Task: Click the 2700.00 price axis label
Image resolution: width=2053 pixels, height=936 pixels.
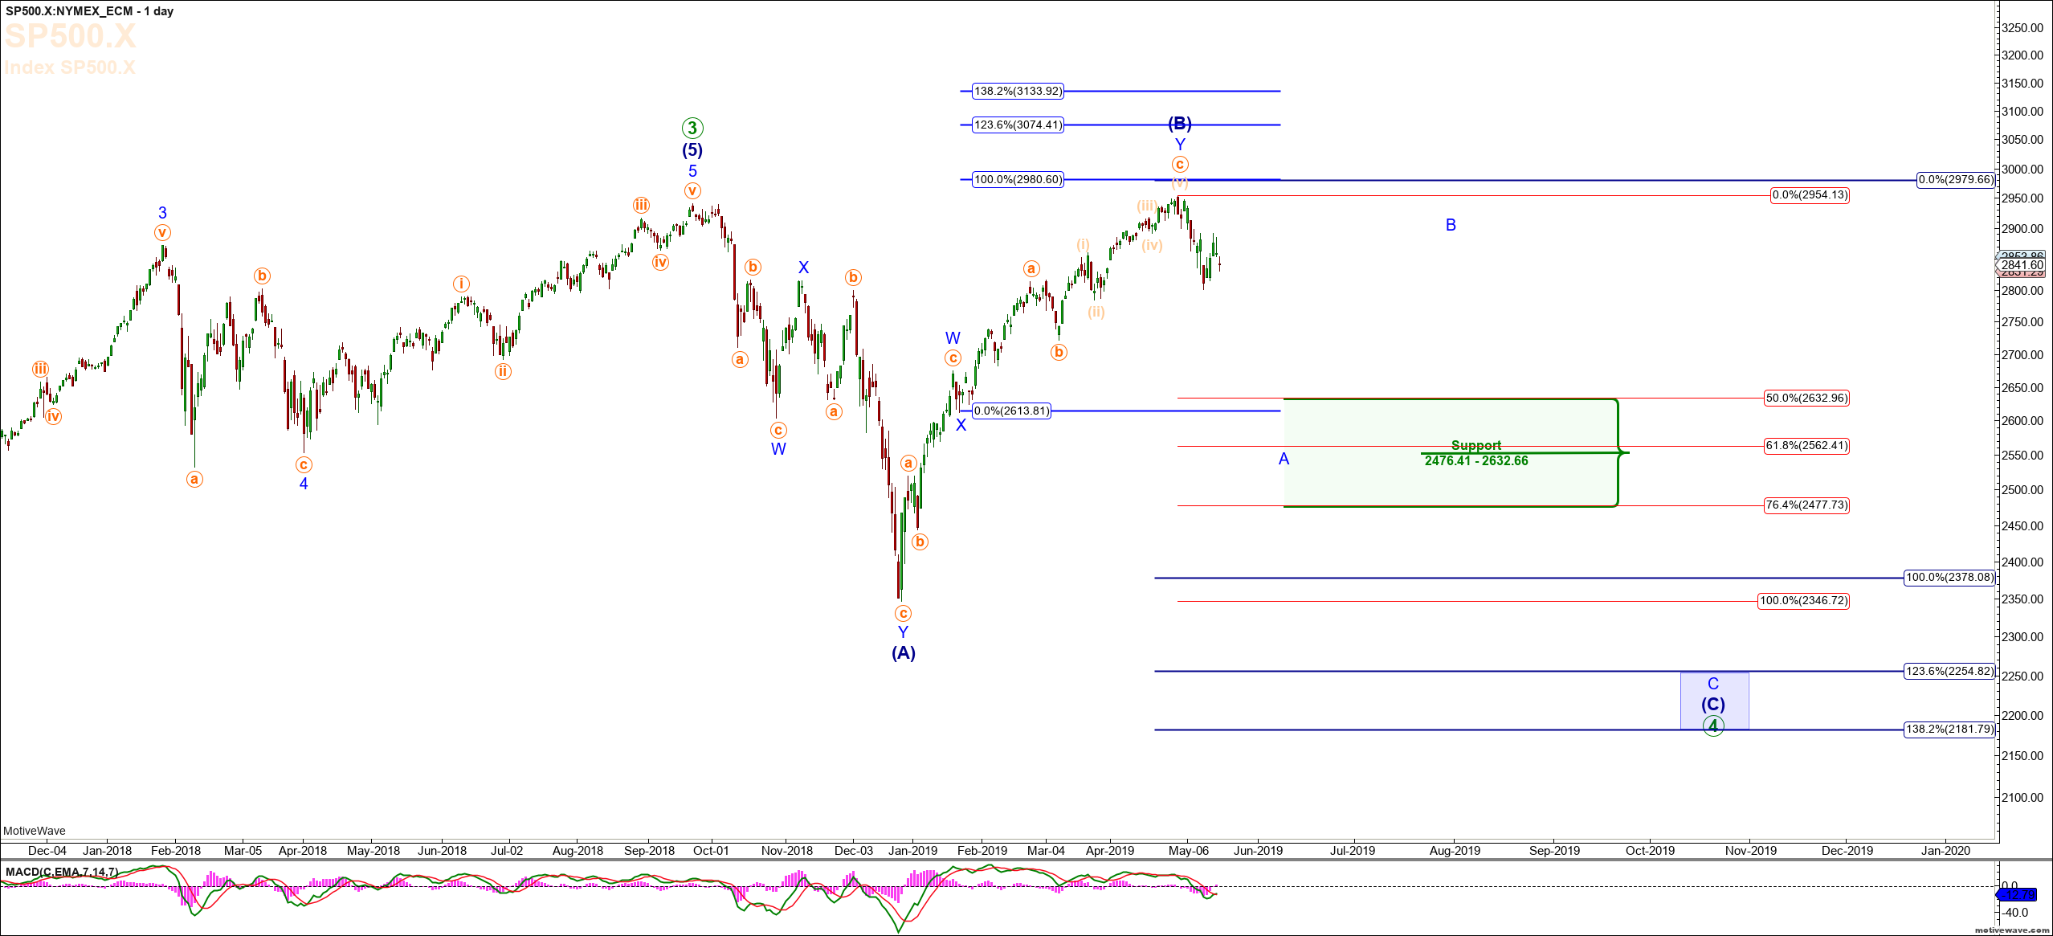Action: click(2022, 354)
